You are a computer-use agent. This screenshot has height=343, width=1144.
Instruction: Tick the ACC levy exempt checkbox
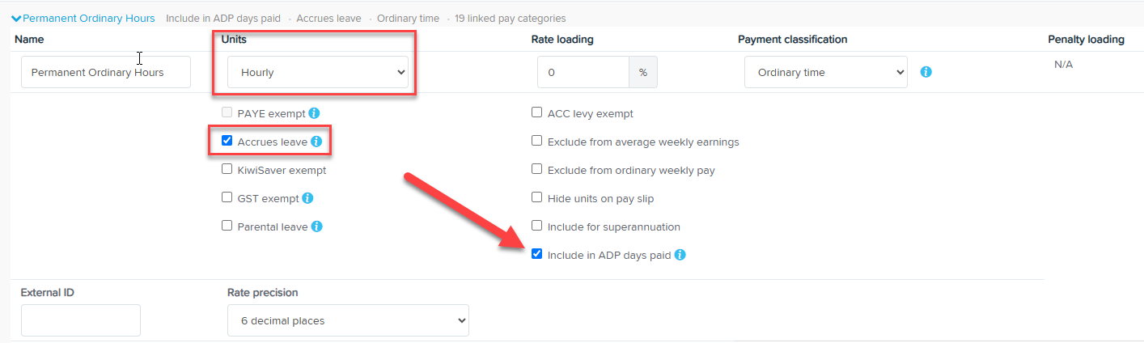pos(536,113)
